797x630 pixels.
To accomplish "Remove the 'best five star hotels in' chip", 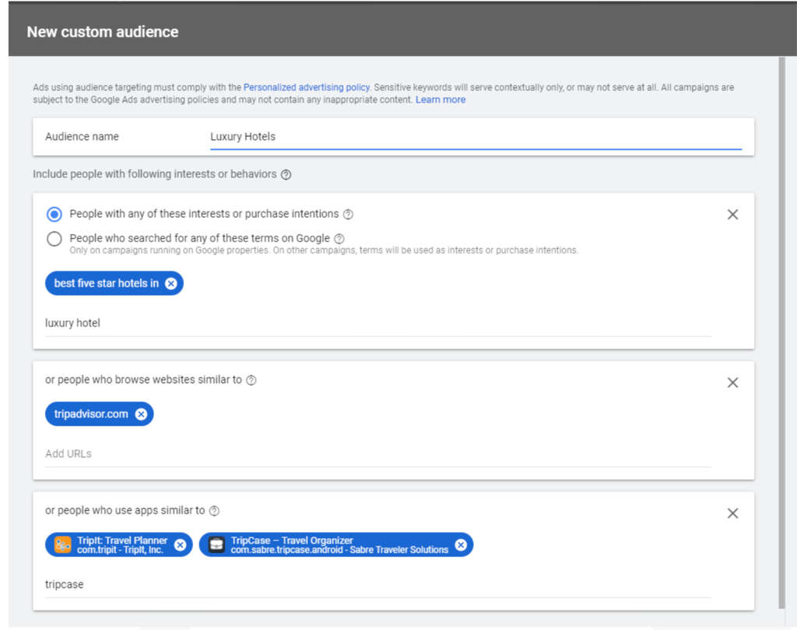I will (171, 284).
